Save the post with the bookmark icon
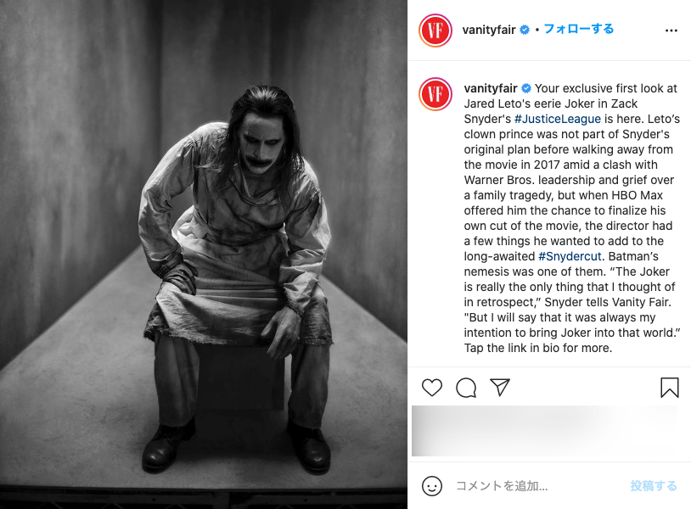The width and height of the screenshot is (691, 509). click(670, 388)
